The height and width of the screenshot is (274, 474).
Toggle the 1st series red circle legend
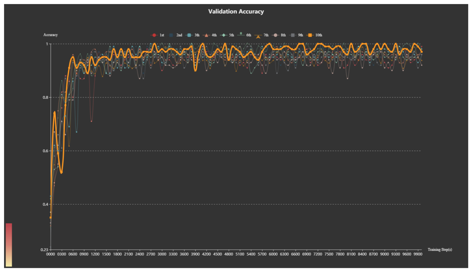(x=157, y=35)
